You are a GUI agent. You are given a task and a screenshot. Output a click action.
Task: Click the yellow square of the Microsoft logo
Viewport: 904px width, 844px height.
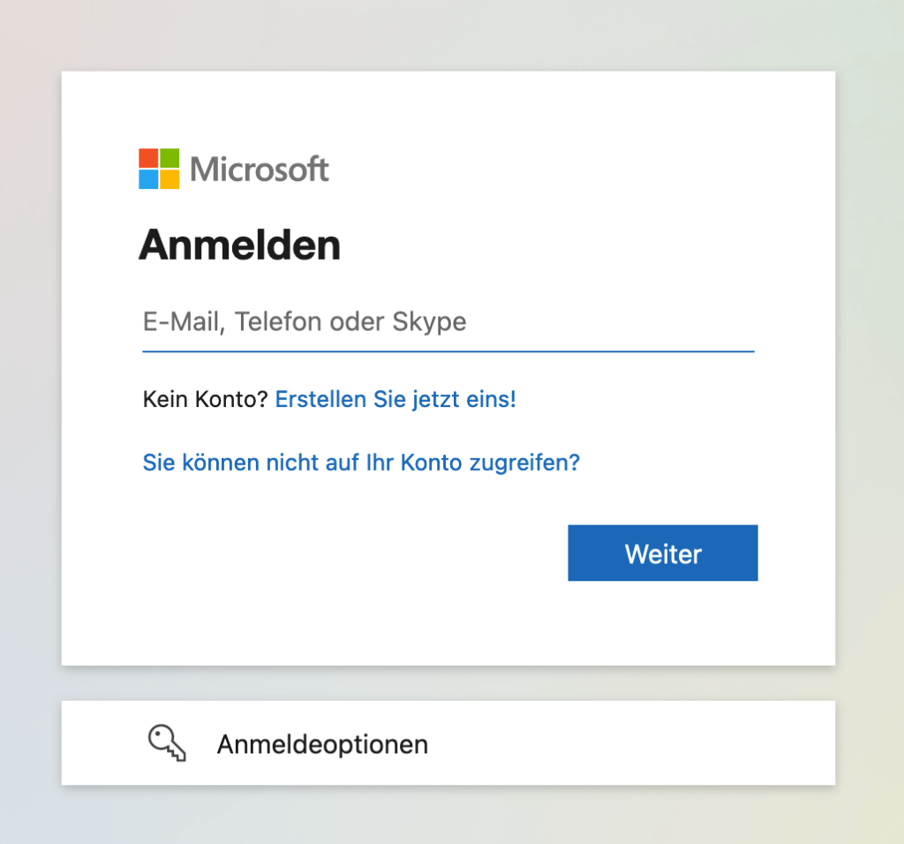click(169, 179)
